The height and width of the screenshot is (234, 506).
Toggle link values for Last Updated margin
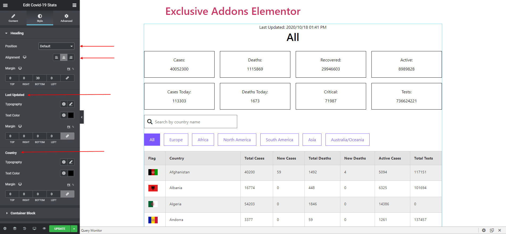68,136
